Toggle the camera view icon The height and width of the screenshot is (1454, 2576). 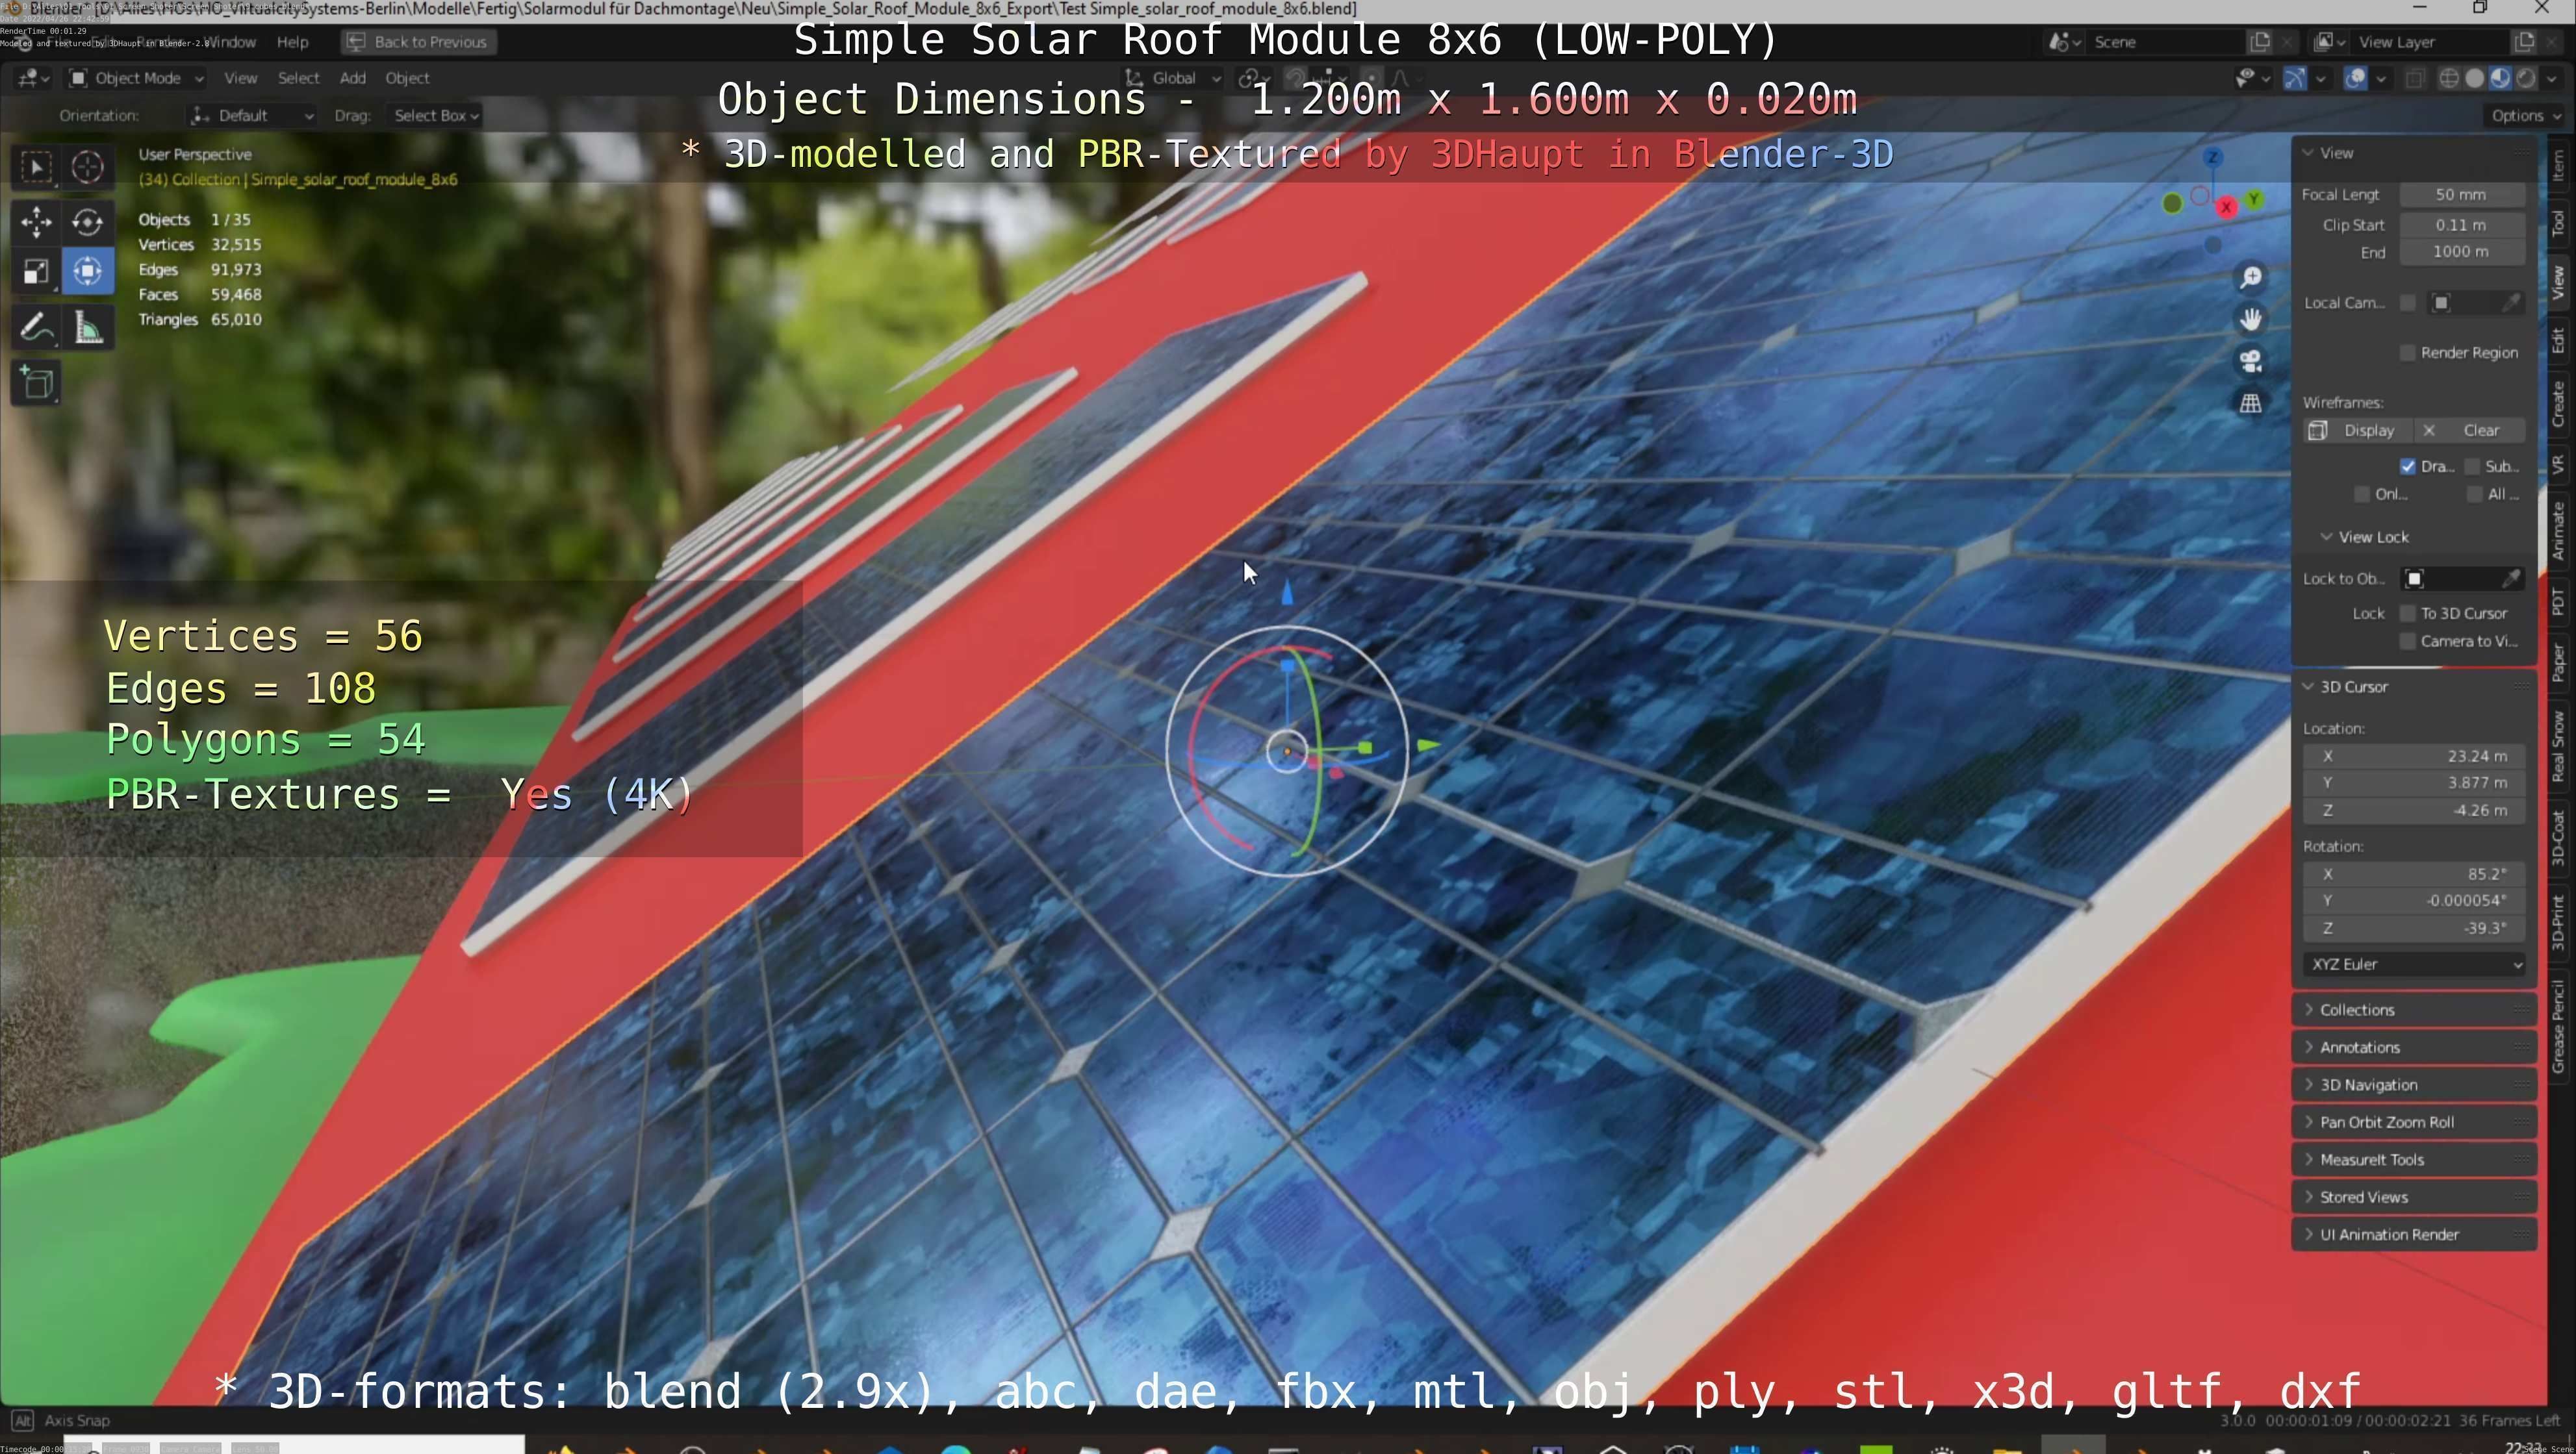click(x=2250, y=362)
